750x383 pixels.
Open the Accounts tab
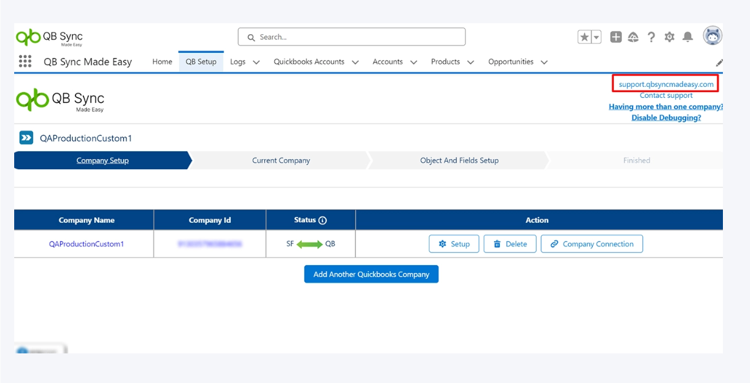[x=388, y=62]
